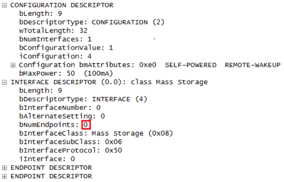The height and width of the screenshot is (182, 284).
Task: Collapse the INTERFACE DESCRIPTOR node
Action: point(4,82)
